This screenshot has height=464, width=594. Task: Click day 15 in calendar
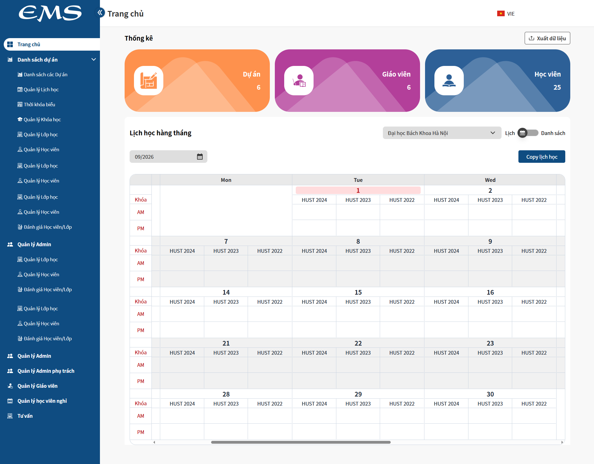[358, 292]
